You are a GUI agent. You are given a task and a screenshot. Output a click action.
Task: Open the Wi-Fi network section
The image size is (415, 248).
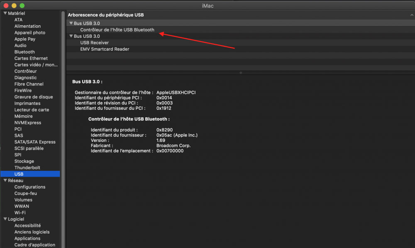coord(20,213)
